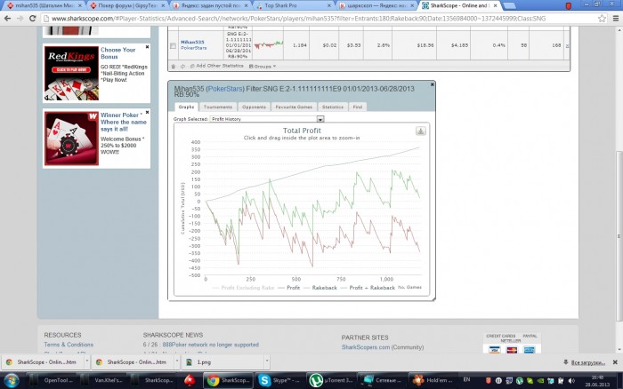
Task: Open Hold'em Manager taskbar button
Action: coord(433,380)
